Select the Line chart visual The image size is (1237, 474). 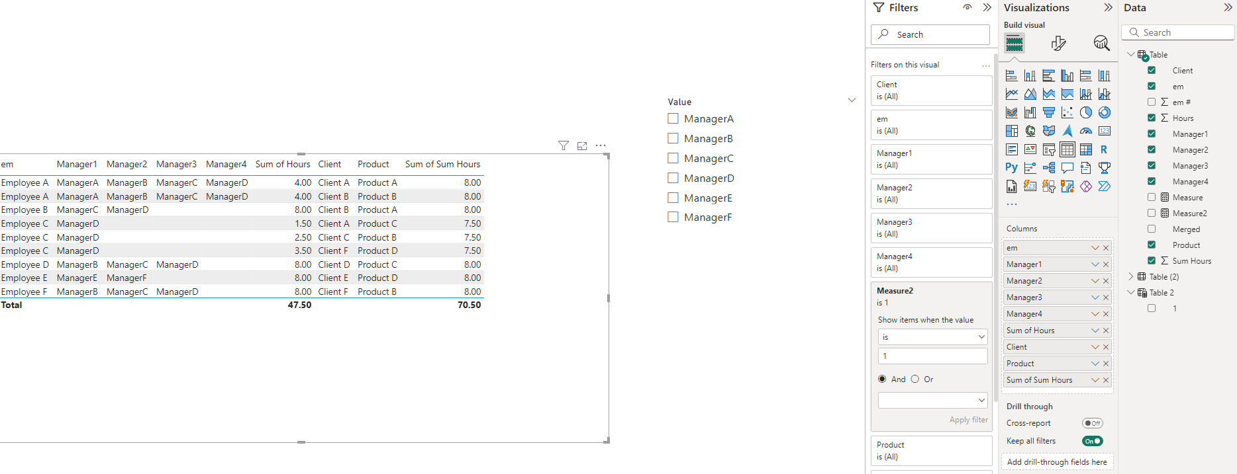(1011, 94)
